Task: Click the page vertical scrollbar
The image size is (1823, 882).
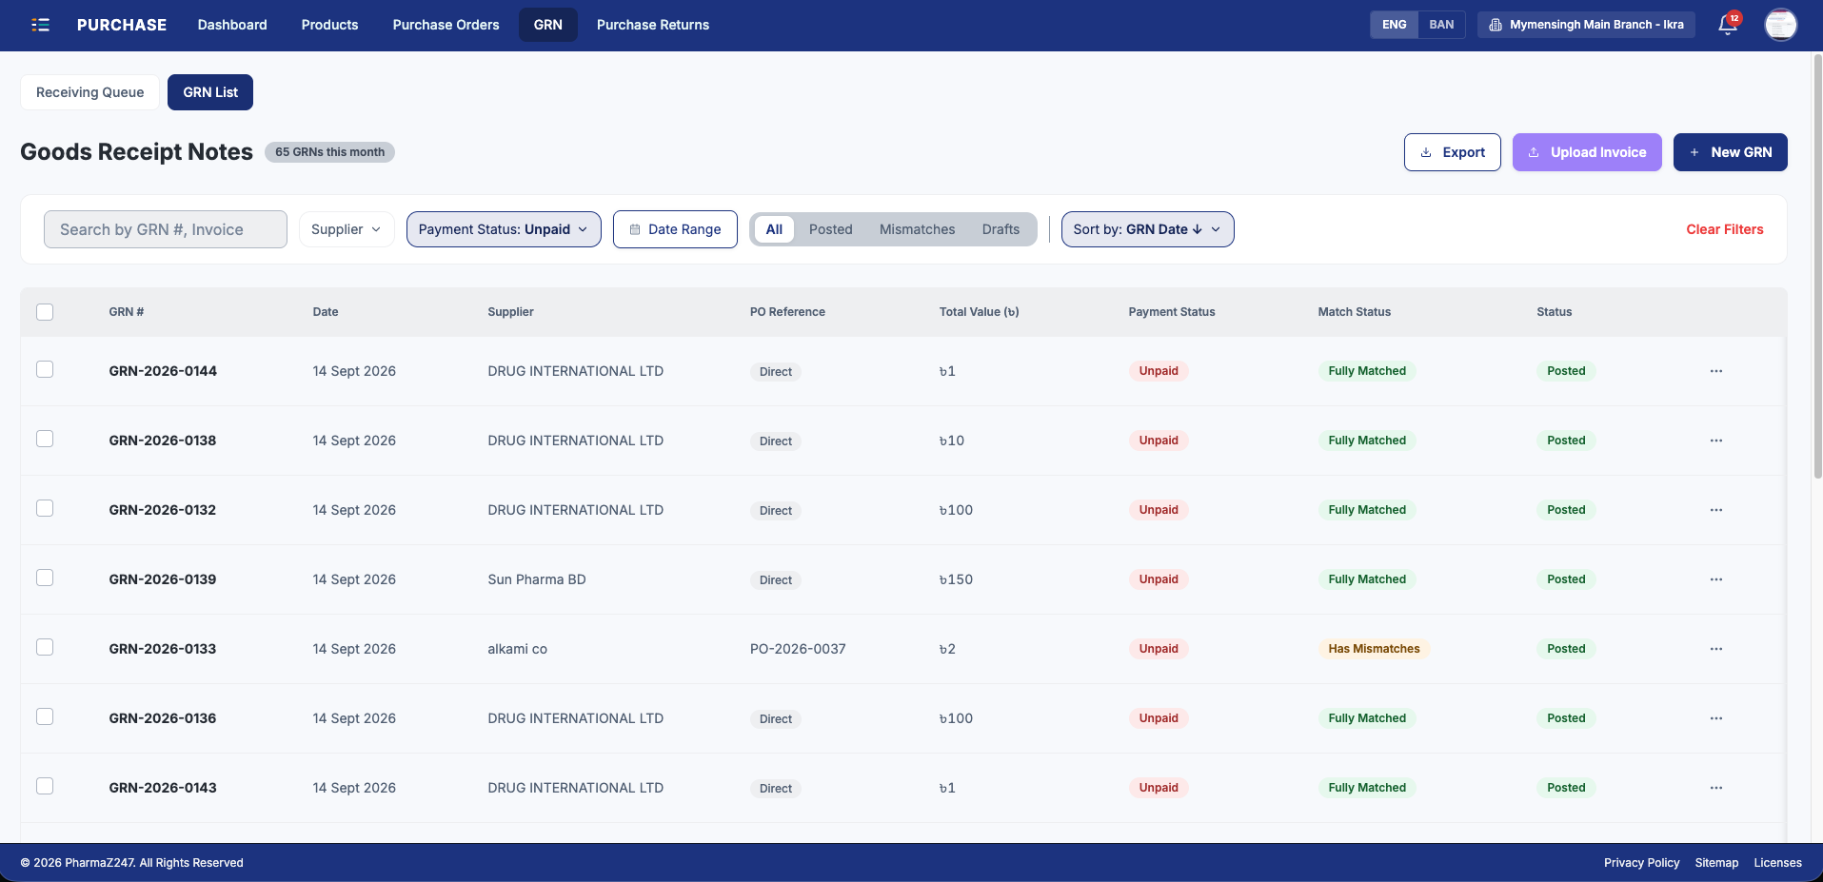Action: pyautogui.click(x=1816, y=266)
